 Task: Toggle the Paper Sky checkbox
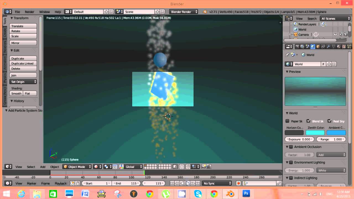(x=287, y=121)
